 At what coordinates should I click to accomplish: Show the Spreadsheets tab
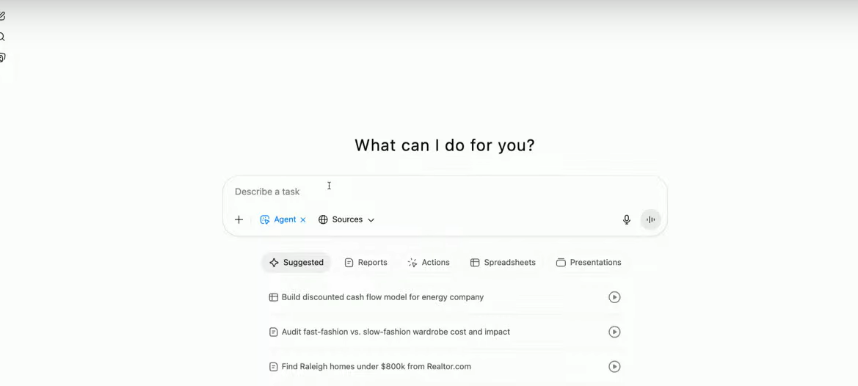(503, 262)
